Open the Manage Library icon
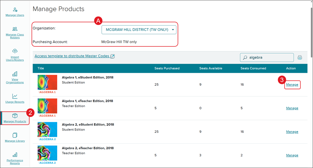 click(15, 136)
